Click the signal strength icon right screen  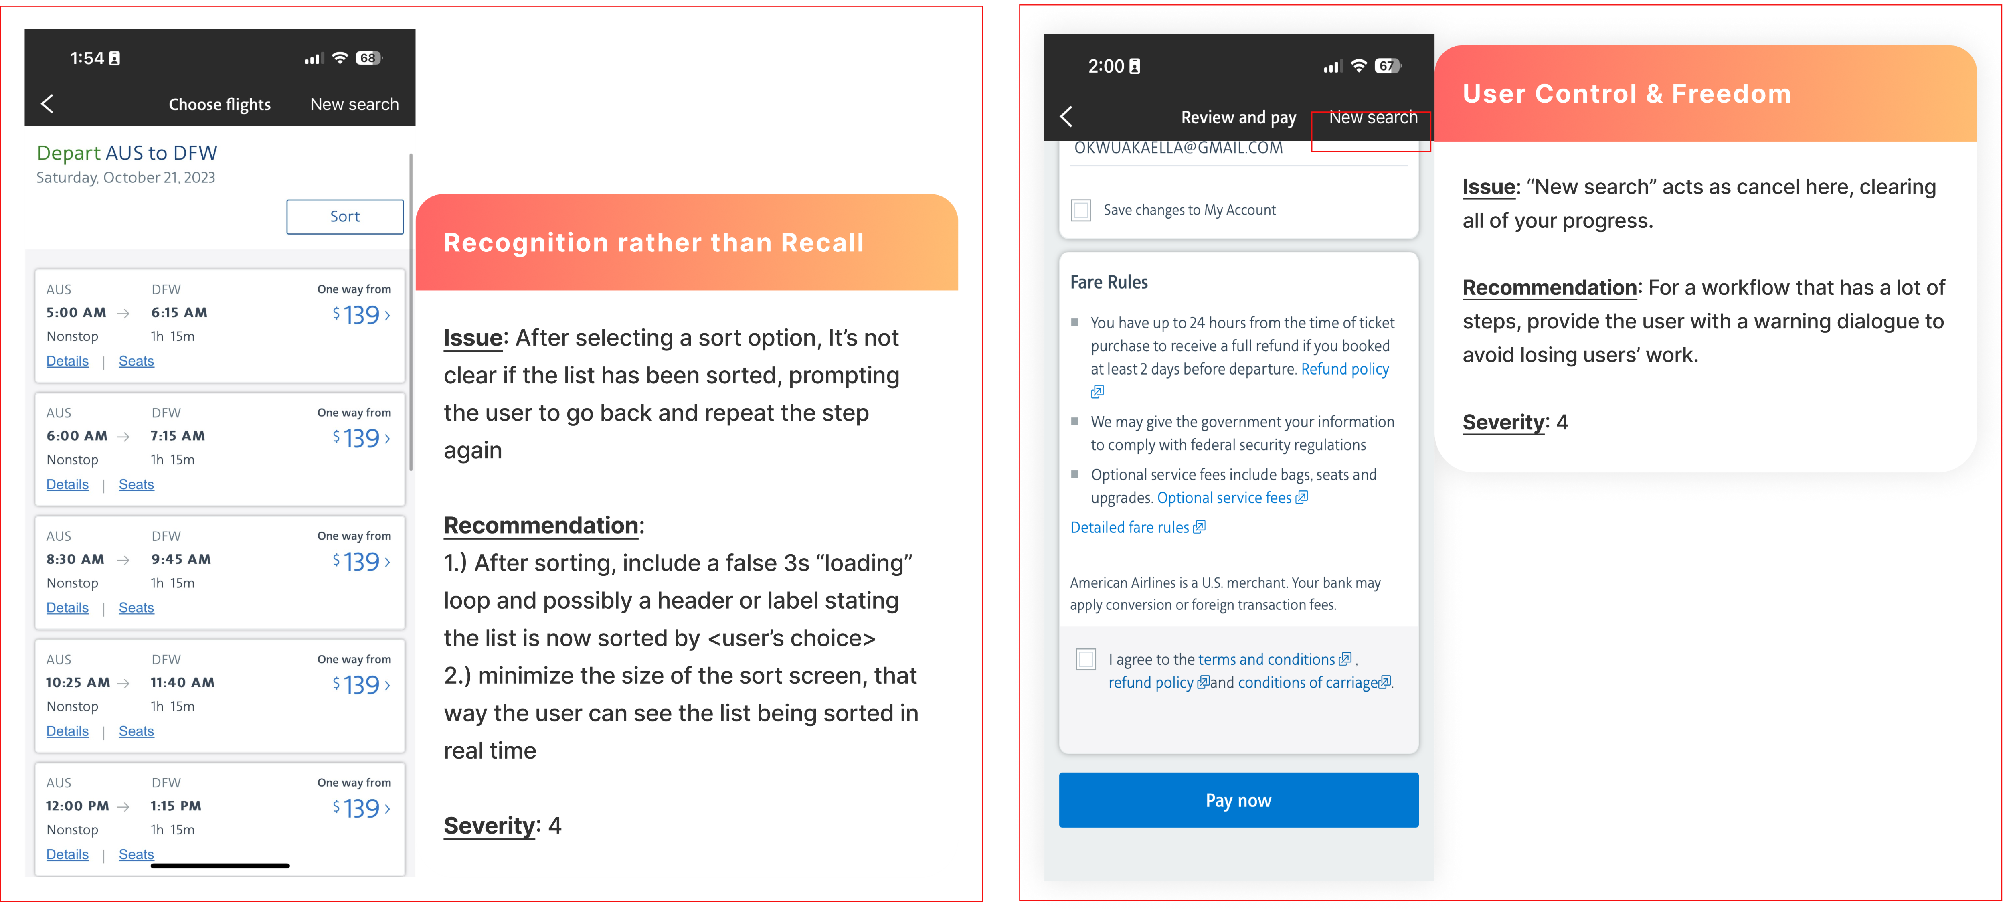point(1331,64)
